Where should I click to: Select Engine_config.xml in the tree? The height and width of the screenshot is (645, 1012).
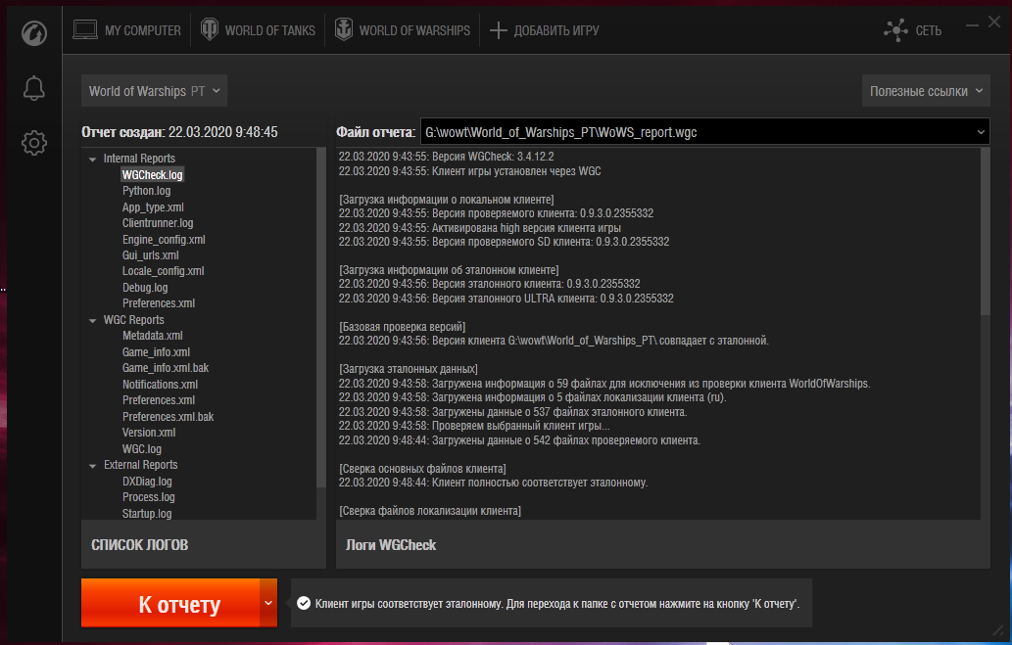coord(164,239)
